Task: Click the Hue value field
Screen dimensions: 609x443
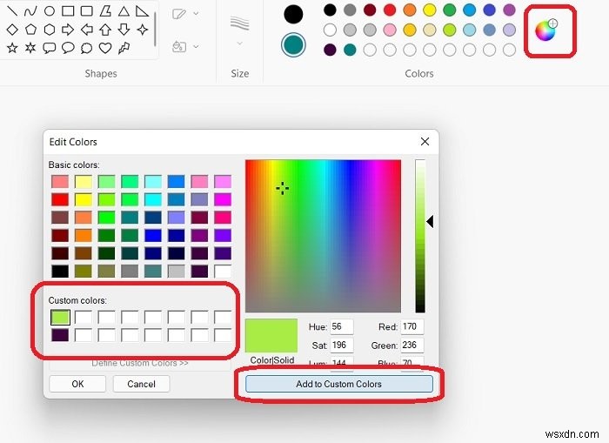Action: (342, 326)
